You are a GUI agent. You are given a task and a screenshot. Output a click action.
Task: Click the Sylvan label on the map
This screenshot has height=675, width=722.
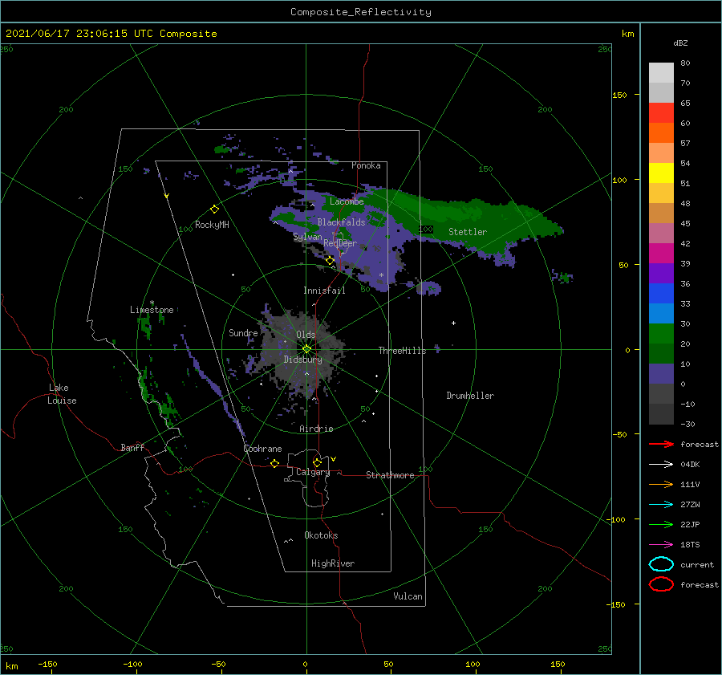pos(307,237)
